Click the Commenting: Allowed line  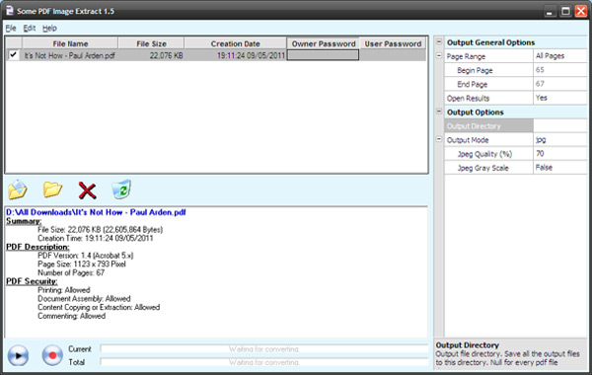(x=71, y=316)
